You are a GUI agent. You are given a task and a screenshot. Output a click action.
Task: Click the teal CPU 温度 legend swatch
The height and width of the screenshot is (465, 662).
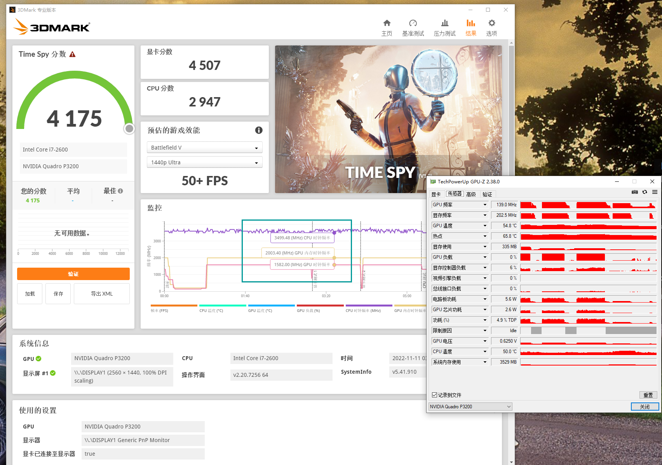[x=223, y=306]
